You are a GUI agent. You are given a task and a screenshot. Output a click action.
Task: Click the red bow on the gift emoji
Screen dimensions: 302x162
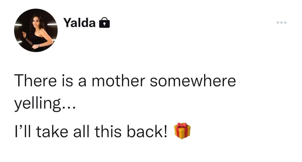pos(182,125)
